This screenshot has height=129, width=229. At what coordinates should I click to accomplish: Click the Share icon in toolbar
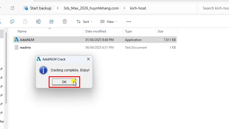[x=52, y=21]
